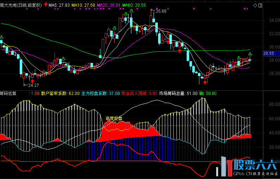Click the green down arrow near the 35.66 peak

click(131, 12)
